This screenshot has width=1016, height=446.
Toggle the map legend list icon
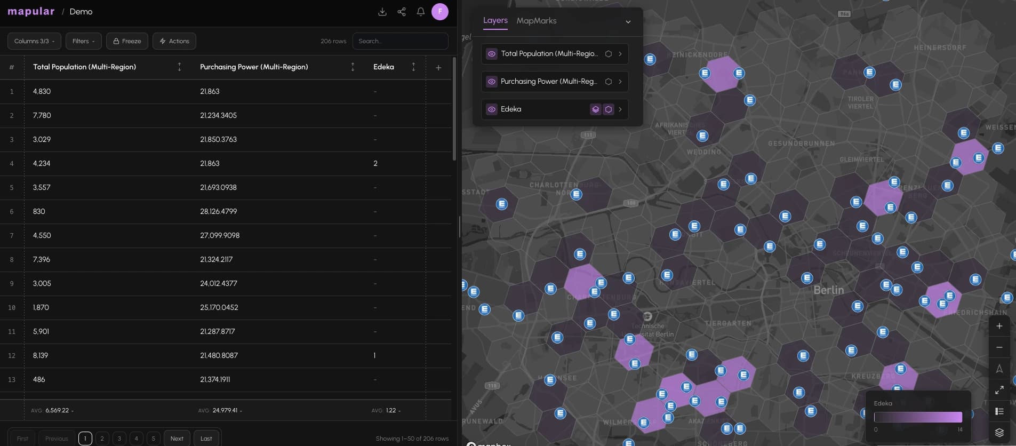tap(999, 411)
